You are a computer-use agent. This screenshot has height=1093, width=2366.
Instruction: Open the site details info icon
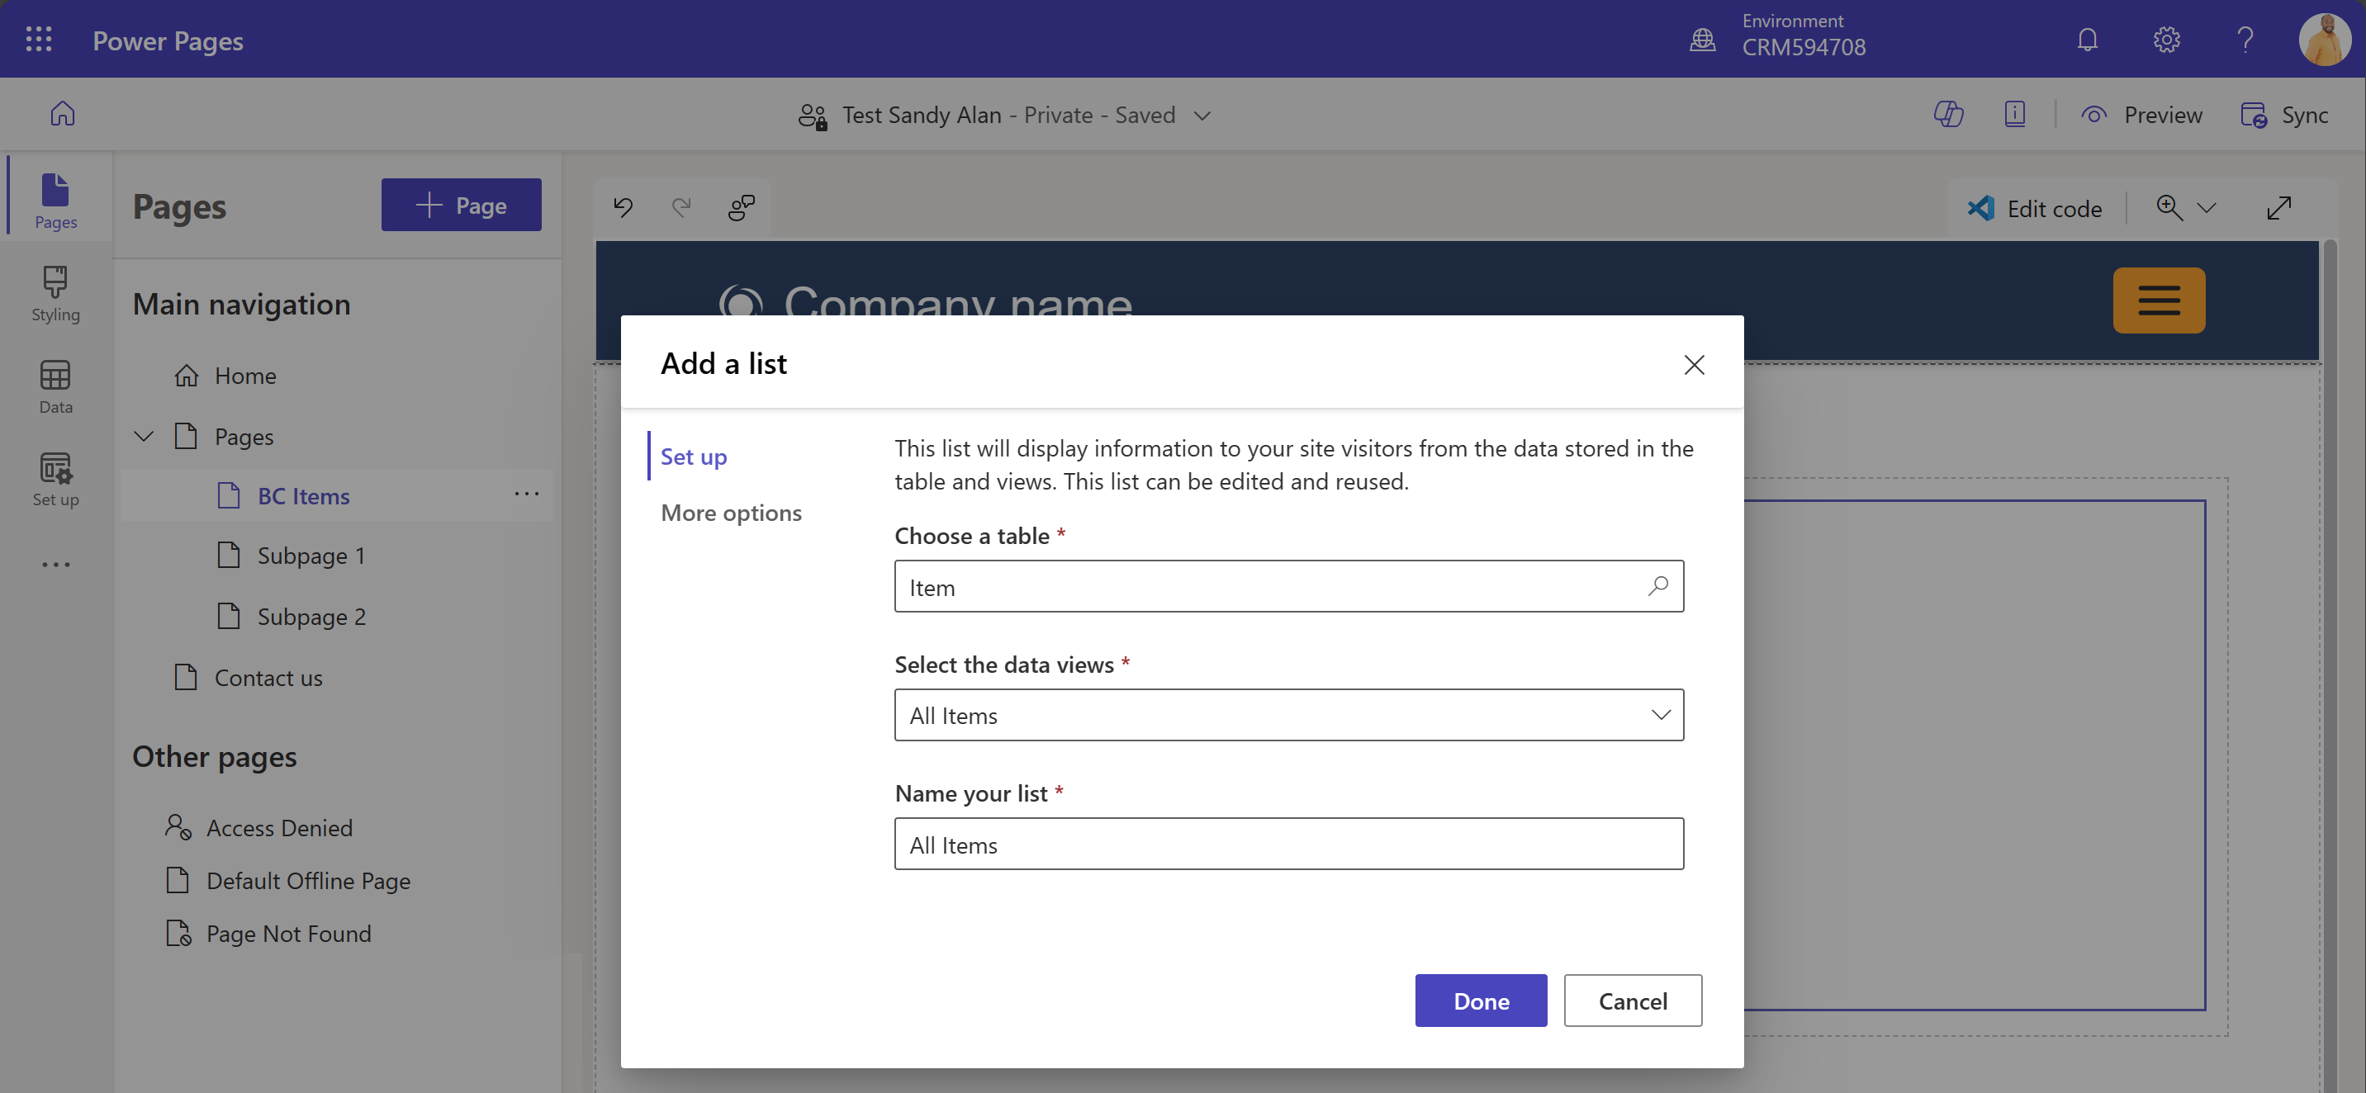[x=2014, y=114]
